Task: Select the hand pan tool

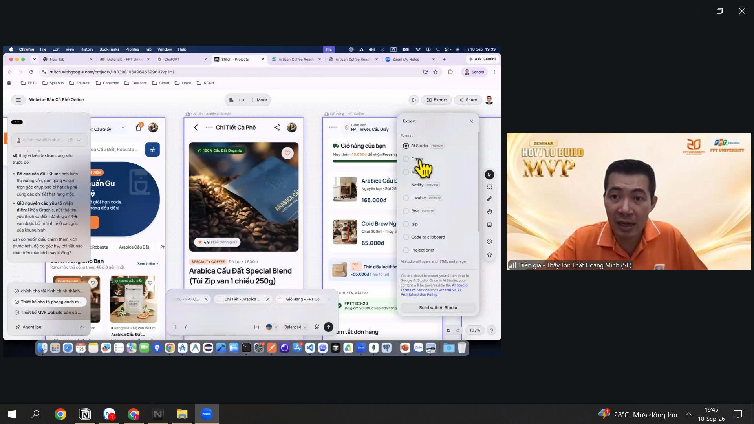Action: (x=489, y=212)
